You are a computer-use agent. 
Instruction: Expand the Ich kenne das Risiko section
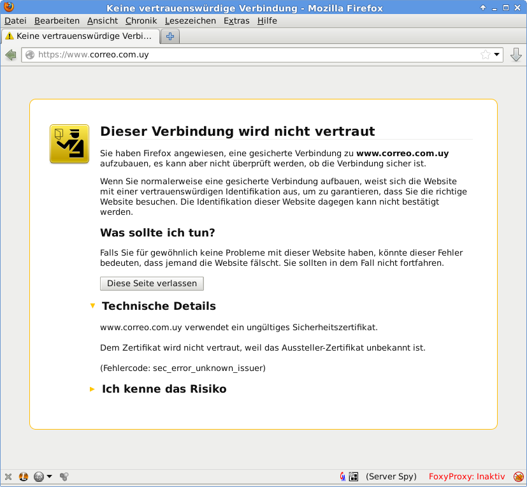93,389
